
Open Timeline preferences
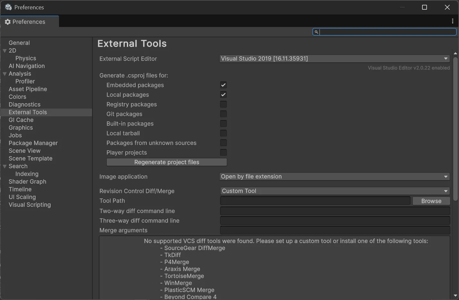pos(20,189)
